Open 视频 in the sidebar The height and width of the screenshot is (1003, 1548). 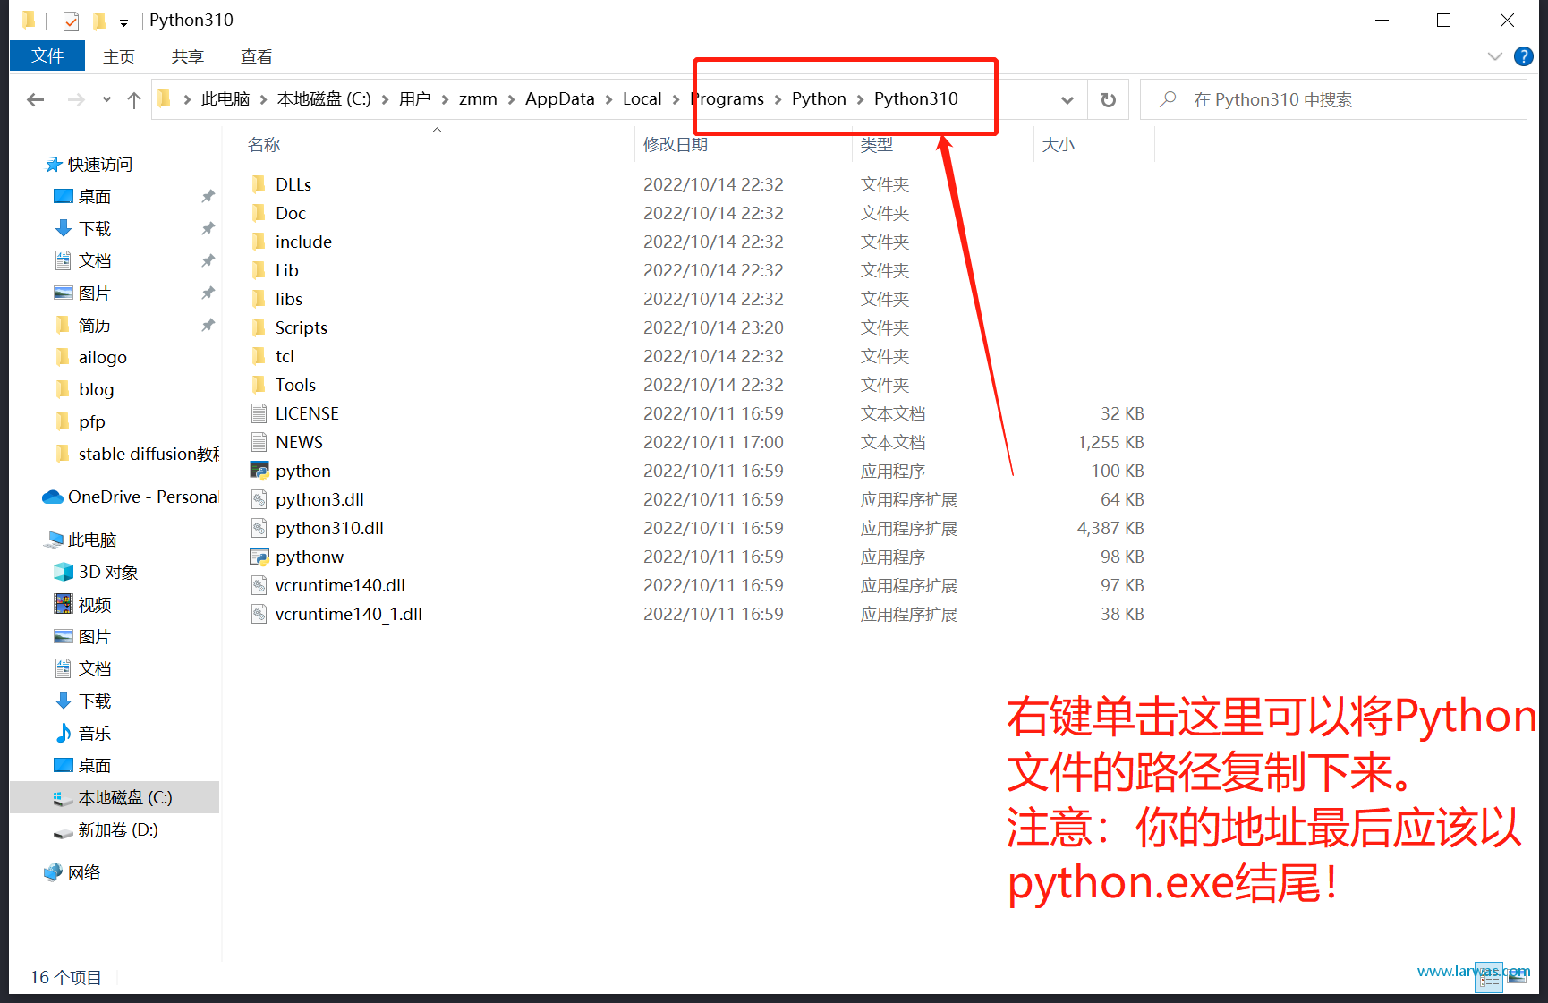coord(94,605)
